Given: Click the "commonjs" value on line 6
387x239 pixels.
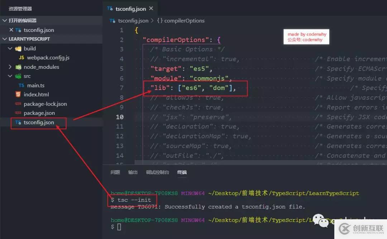Looking at the screenshot, I should [x=209, y=78].
